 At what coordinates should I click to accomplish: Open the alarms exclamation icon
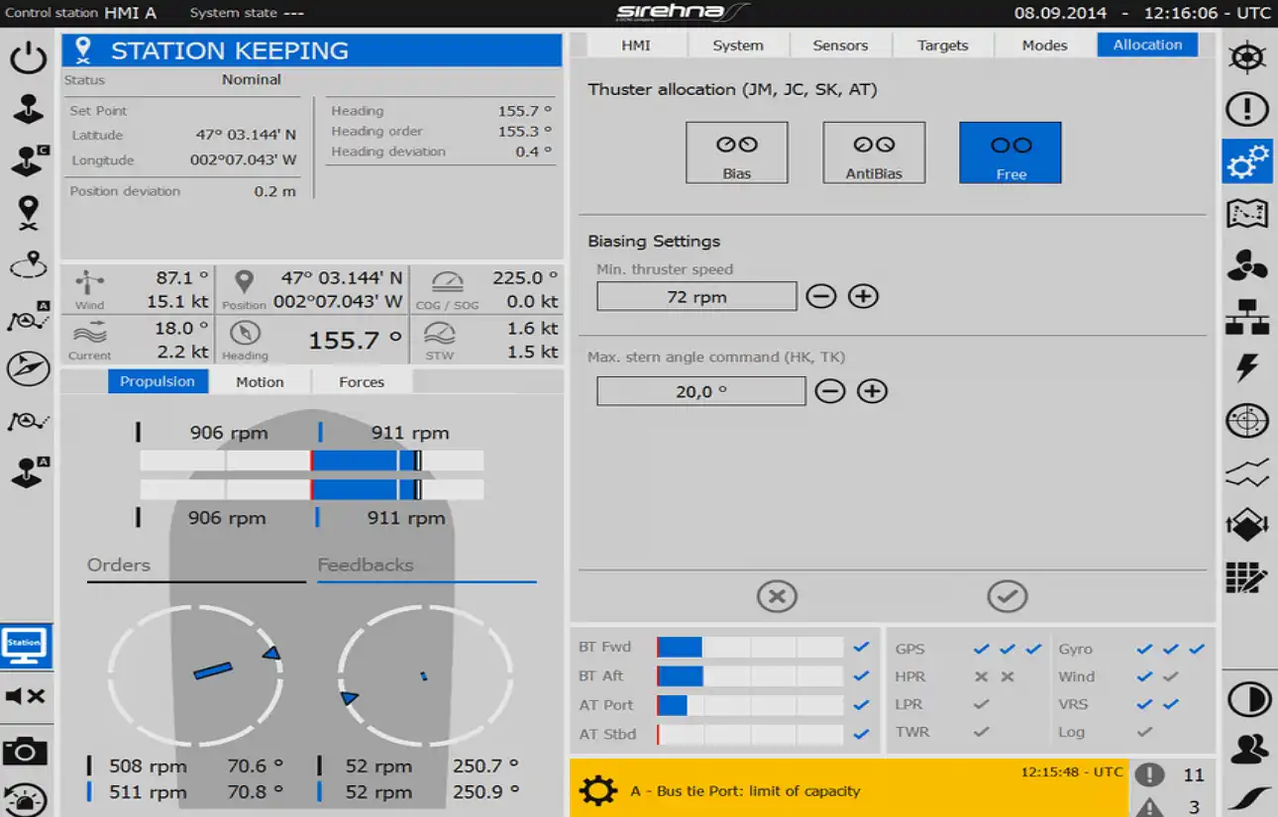pos(1247,109)
